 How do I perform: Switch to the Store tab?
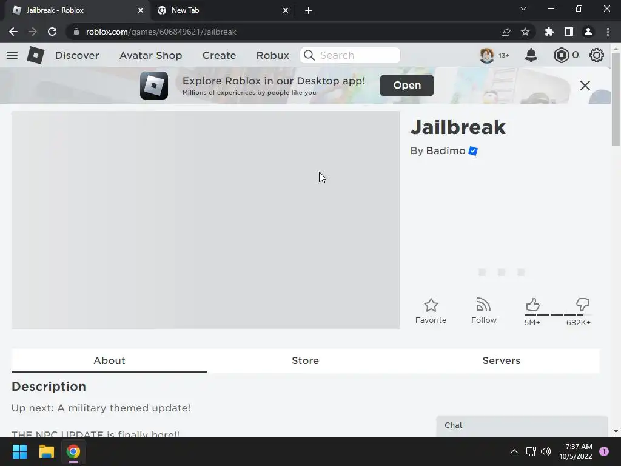pos(306,360)
